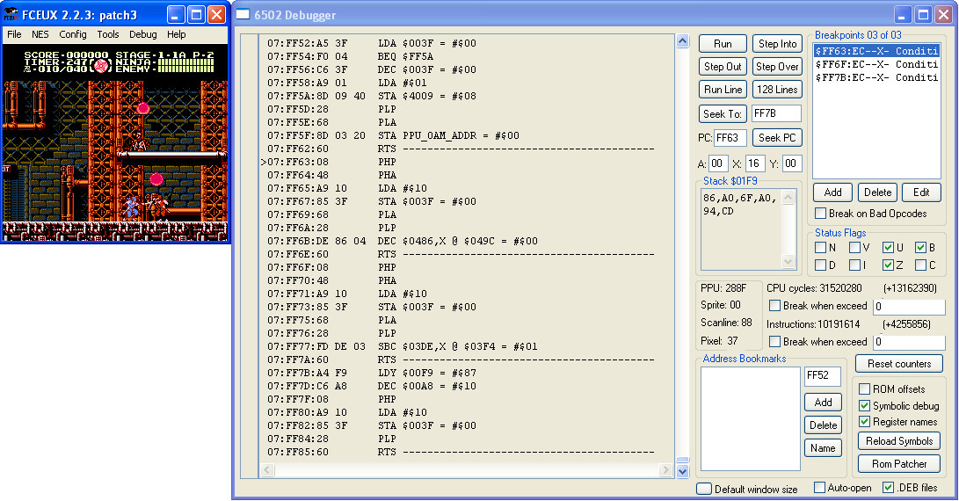
Task: Click the Stack box scroll down arrow
Action: [x=788, y=261]
